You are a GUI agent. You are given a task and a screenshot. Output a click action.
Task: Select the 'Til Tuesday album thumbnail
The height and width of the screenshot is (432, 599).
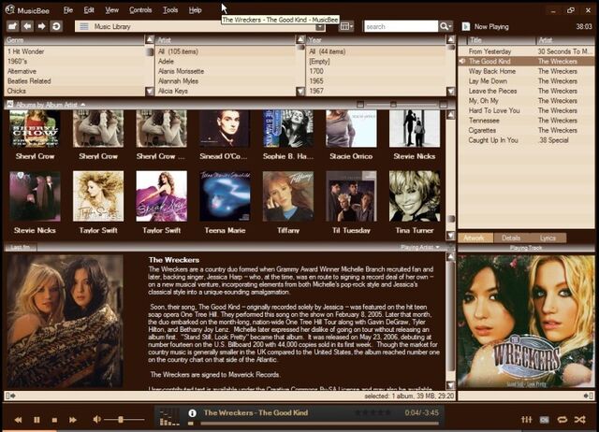(351, 196)
